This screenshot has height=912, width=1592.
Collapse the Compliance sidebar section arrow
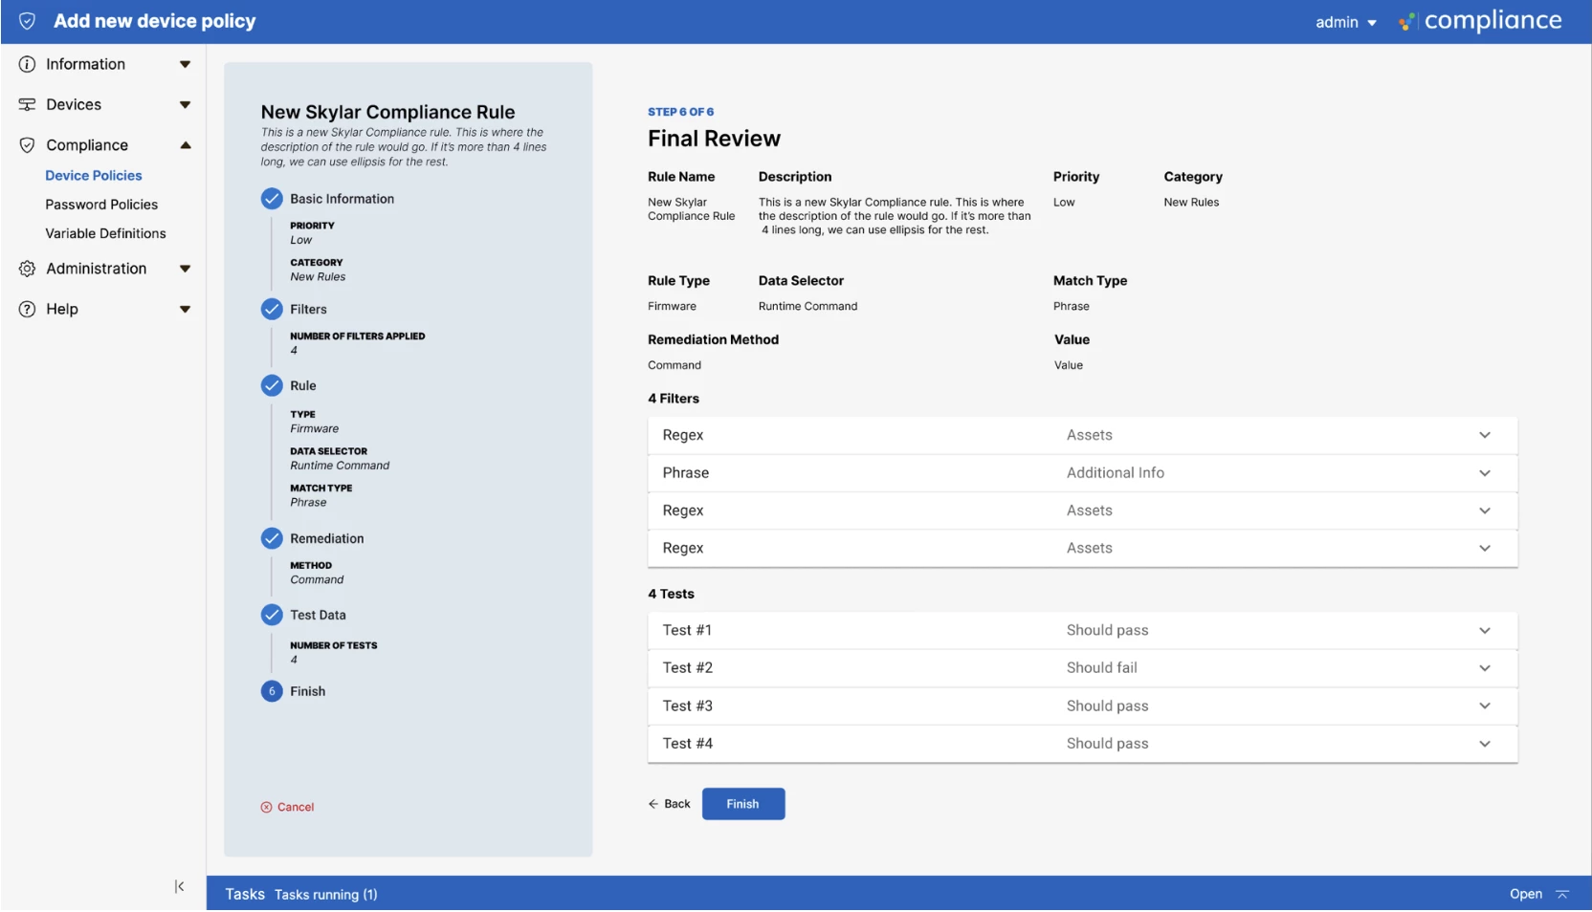tap(186, 145)
